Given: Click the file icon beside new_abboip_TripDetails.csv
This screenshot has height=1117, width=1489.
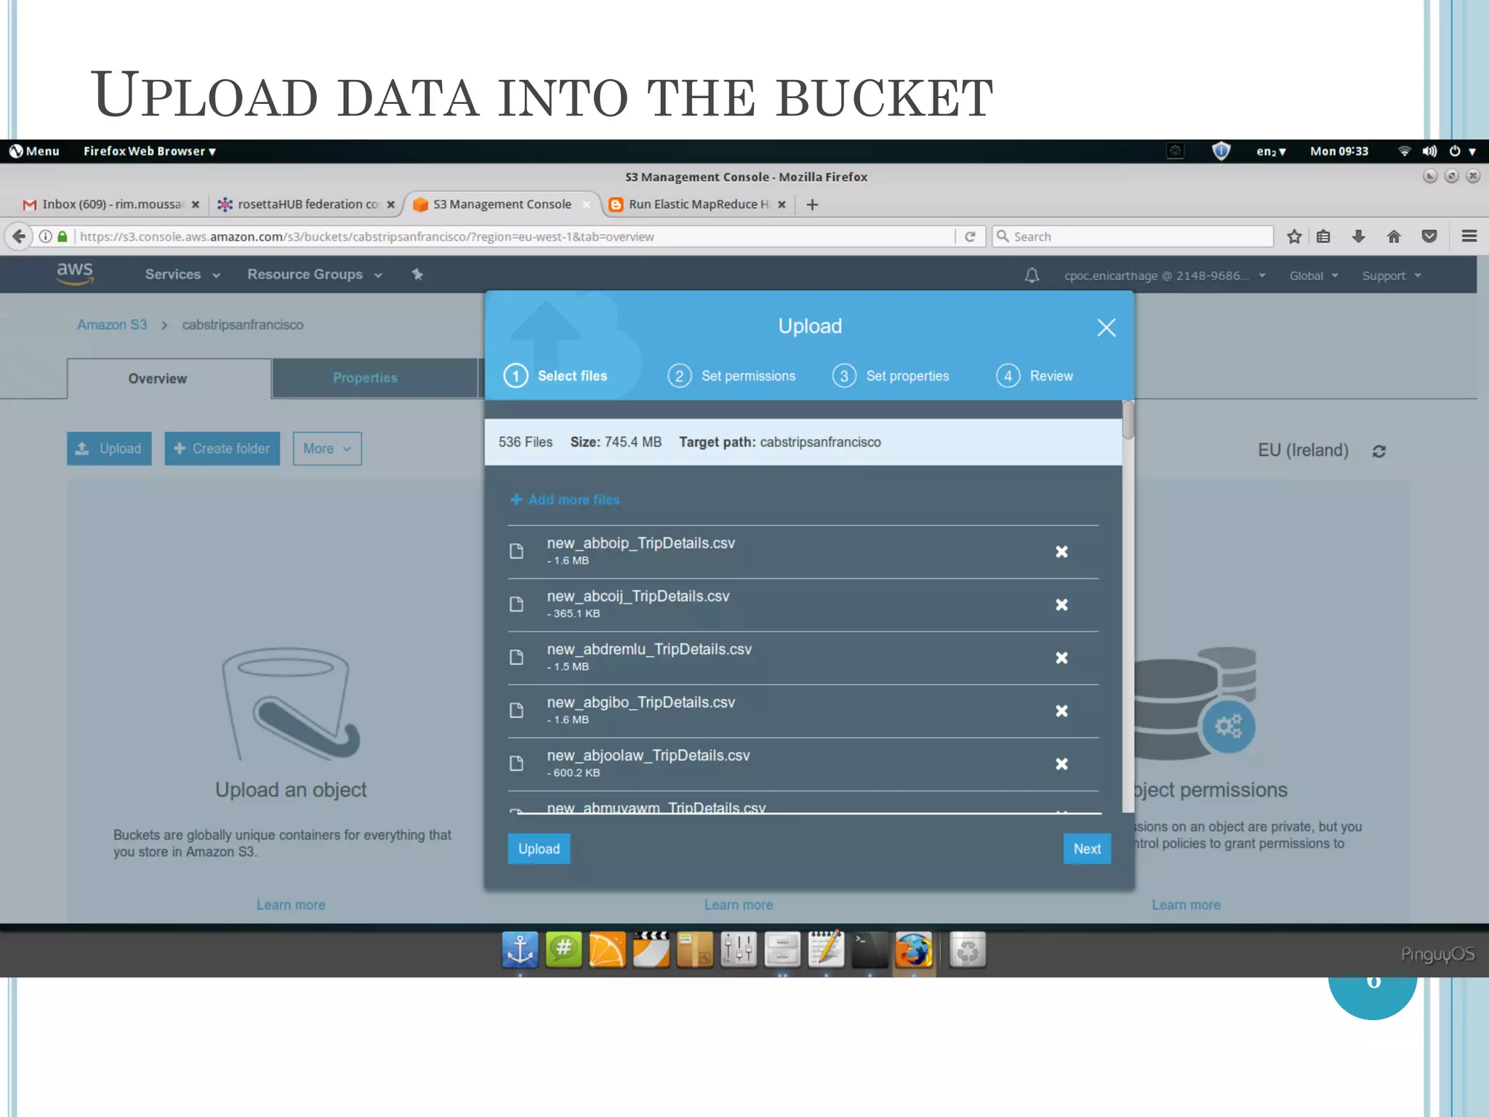Looking at the screenshot, I should point(516,551).
